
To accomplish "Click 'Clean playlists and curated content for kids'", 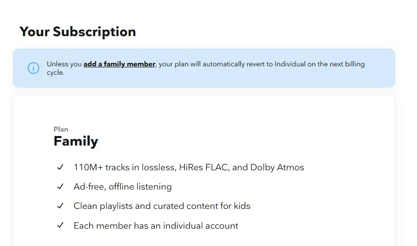I will click(162, 206).
